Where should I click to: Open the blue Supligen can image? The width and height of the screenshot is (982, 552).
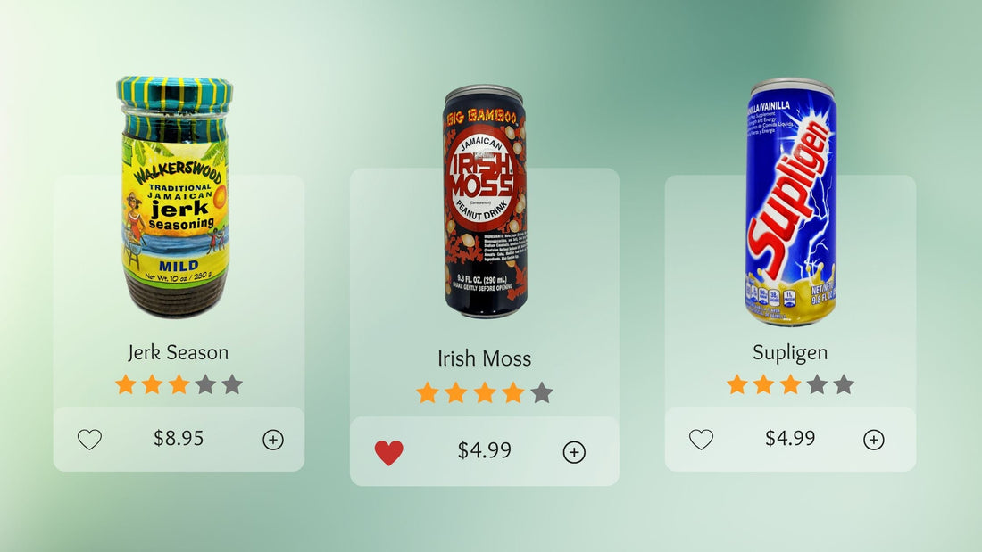[x=791, y=202]
